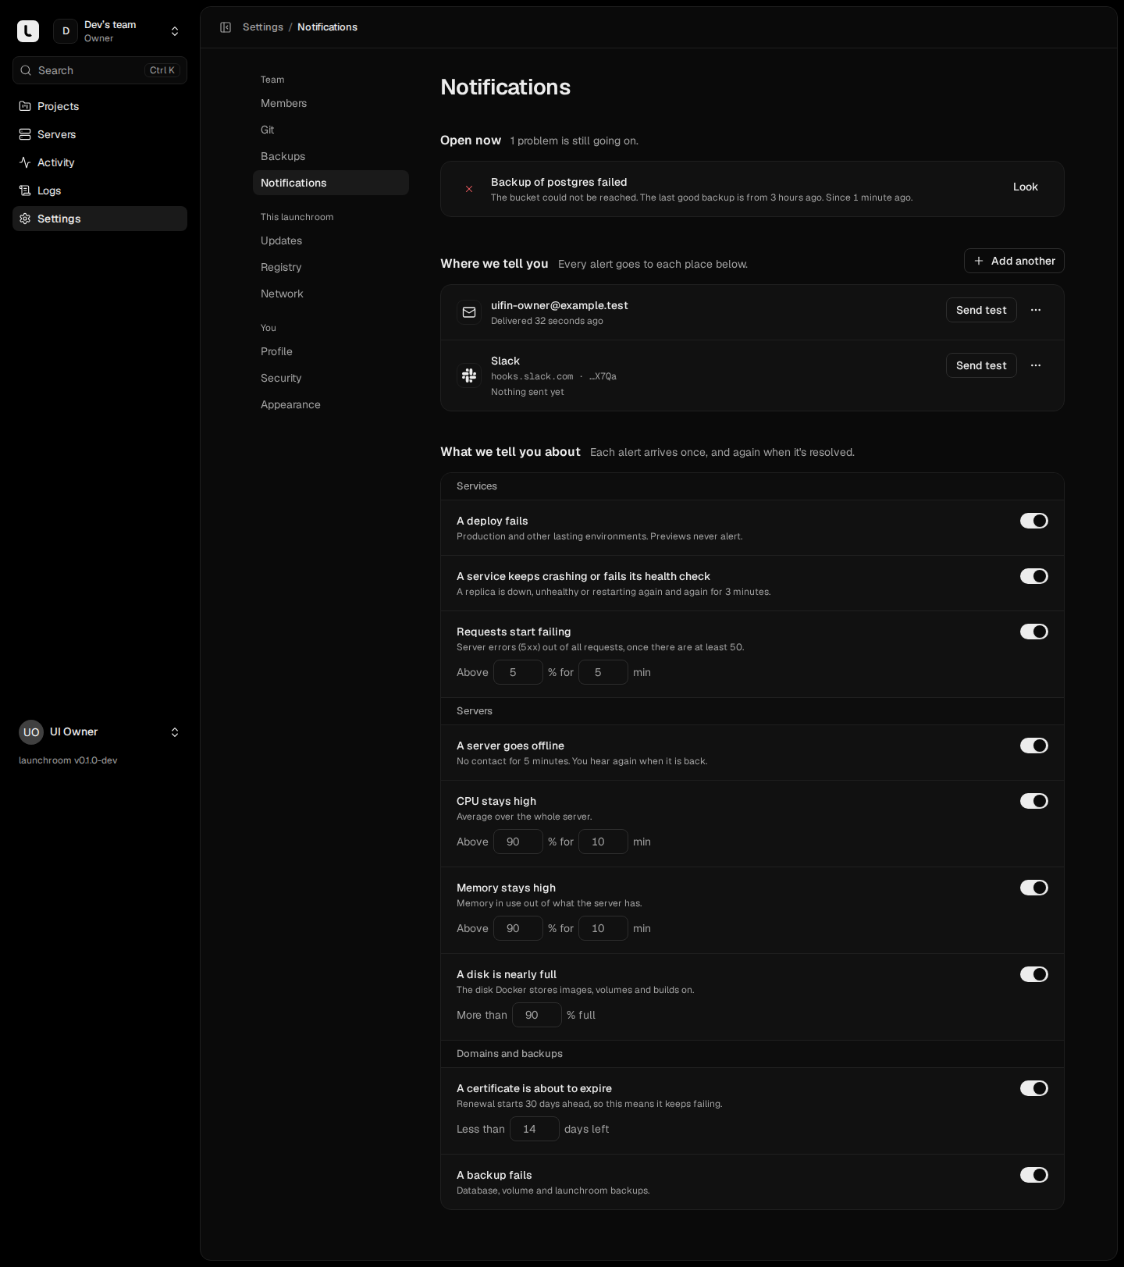This screenshot has width=1124, height=1267.
Task: Click the Slack logo icon
Action: (469, 375)
